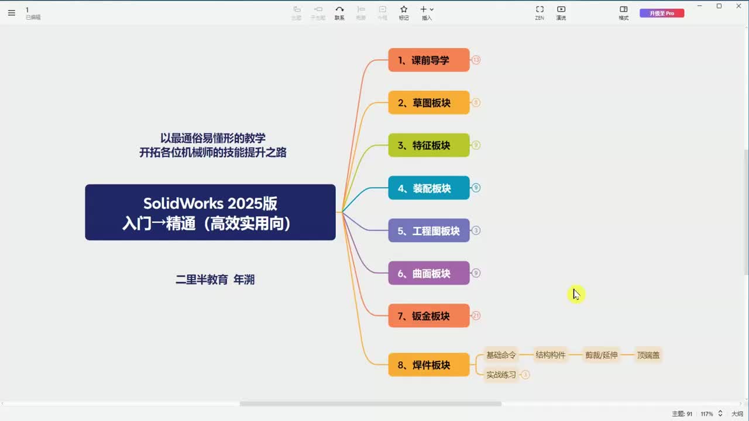Click the vertical scrollbar thumb
The width and height of the screenshot is (749, 421).
click(x=745, y=212)
